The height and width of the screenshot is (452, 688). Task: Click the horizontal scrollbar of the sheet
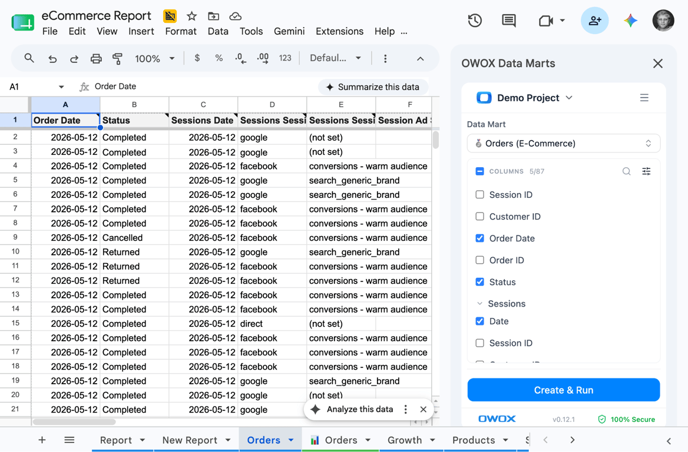tap(74, 422)
